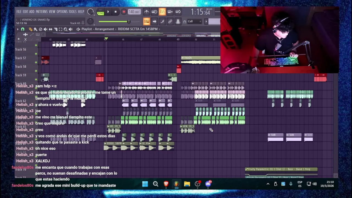Open the OPTIONS menu
Image resolution: width=352 pixels, height=198 pixels.
[62, 12]
